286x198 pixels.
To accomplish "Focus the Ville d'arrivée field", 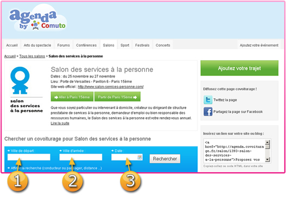I will tap(81, 157).
